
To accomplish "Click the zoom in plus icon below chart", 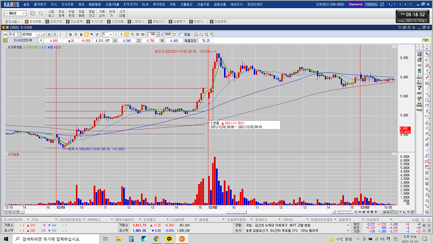I will point(364,212).
